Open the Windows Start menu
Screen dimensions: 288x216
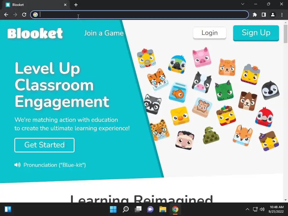click(x=113, y=209)
